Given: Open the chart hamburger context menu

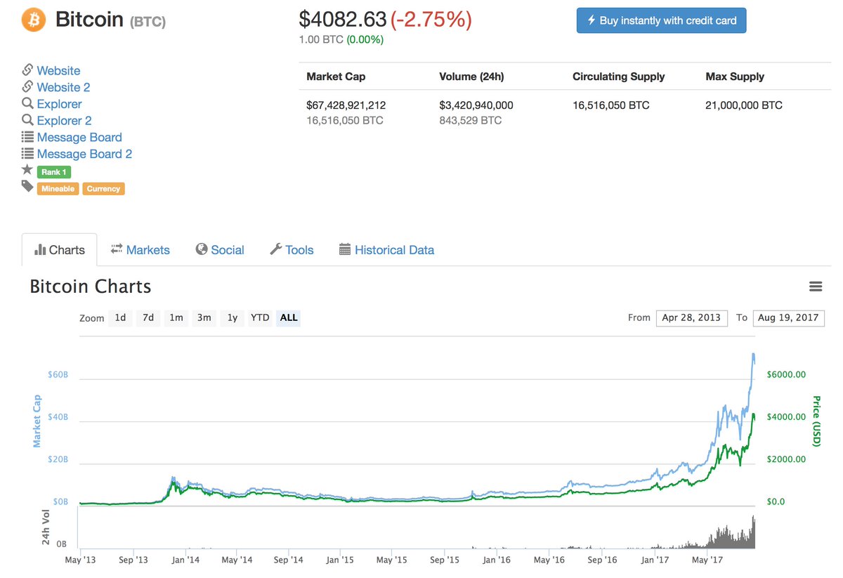Looking at the screenshot, I should (x=816, y=287).
